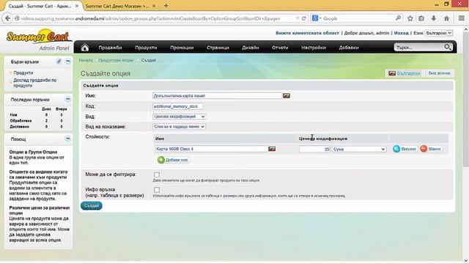The image size is (469, 264).
Task: Switch to Summer Cart Демо Магазин tab
Action: coord(117,6)
